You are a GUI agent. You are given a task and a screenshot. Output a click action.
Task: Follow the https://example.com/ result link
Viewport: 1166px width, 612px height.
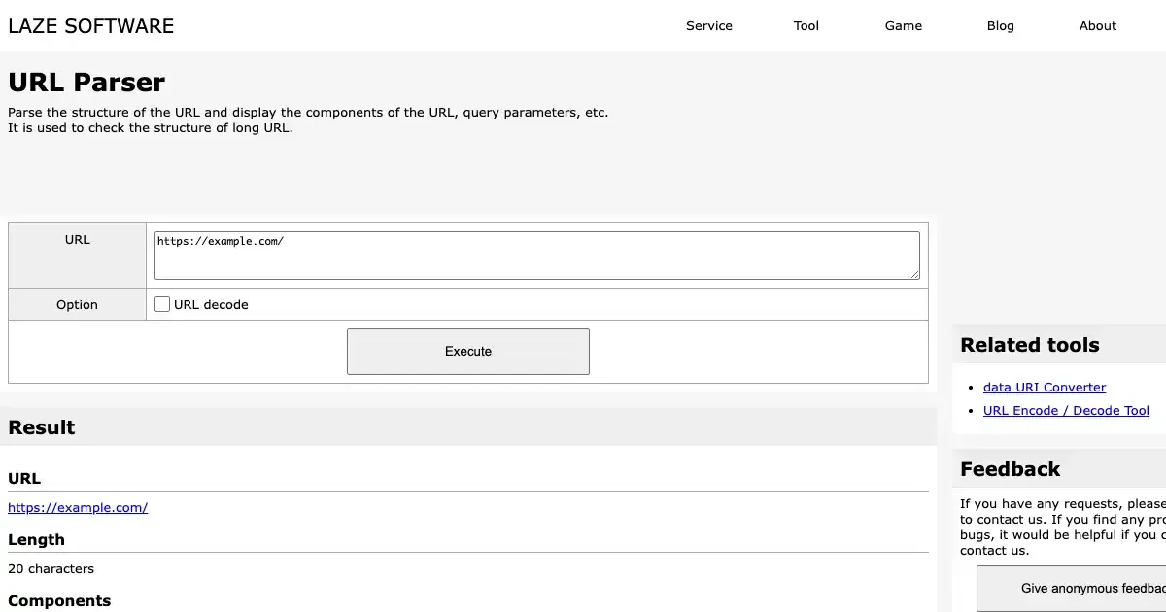click(x=78, y=507)
